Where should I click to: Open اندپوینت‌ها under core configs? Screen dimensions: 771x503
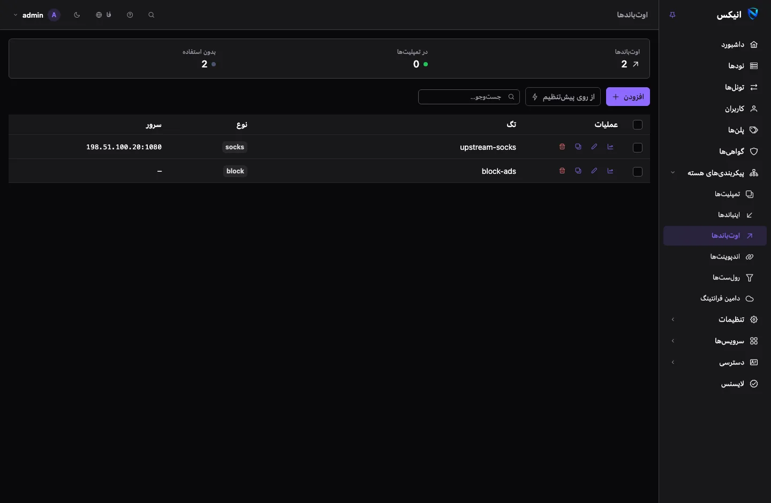[x=715, y=257]
